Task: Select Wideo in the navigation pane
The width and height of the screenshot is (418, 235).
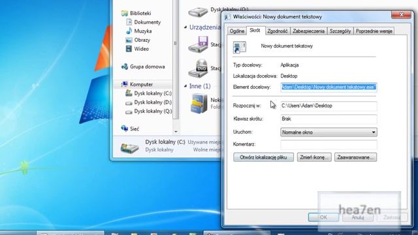Action: click(142, 49)
